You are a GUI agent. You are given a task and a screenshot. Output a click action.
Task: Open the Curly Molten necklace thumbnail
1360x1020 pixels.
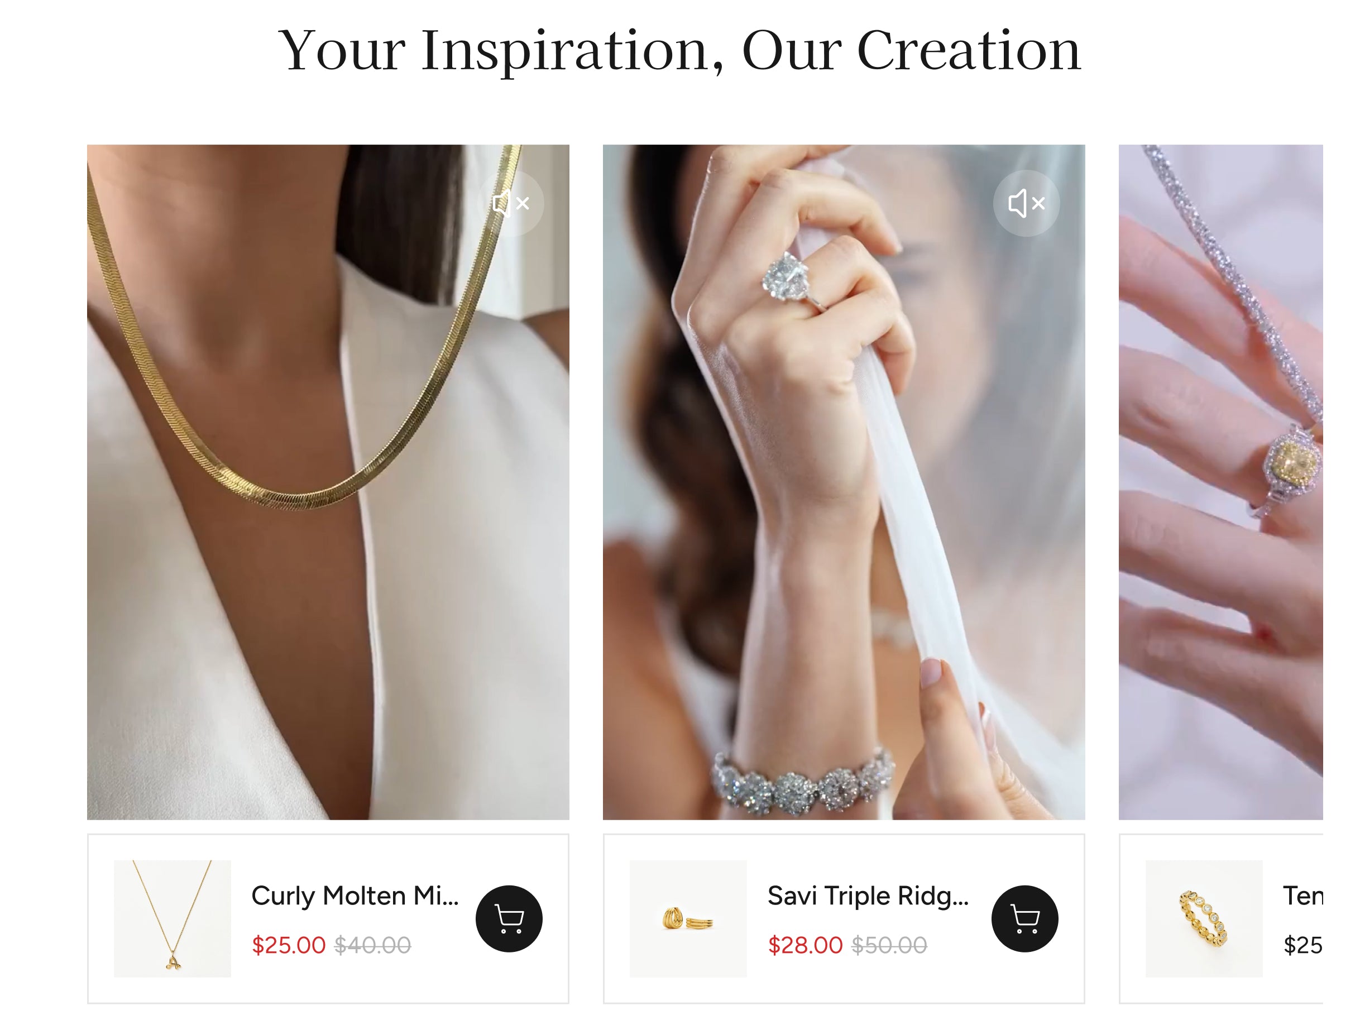click(173, 918)
